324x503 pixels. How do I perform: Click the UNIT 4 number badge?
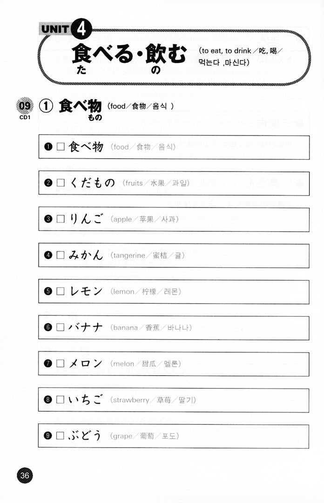[x=81, y=30]
